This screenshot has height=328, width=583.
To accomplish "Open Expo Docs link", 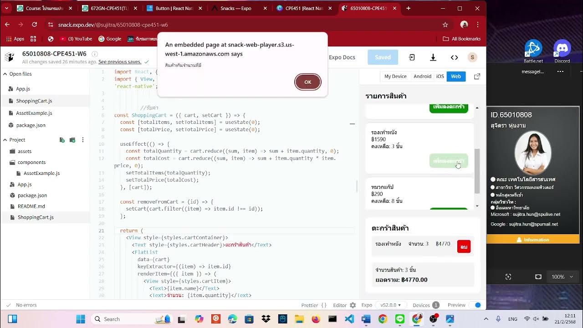I will [x=342, y=57].
